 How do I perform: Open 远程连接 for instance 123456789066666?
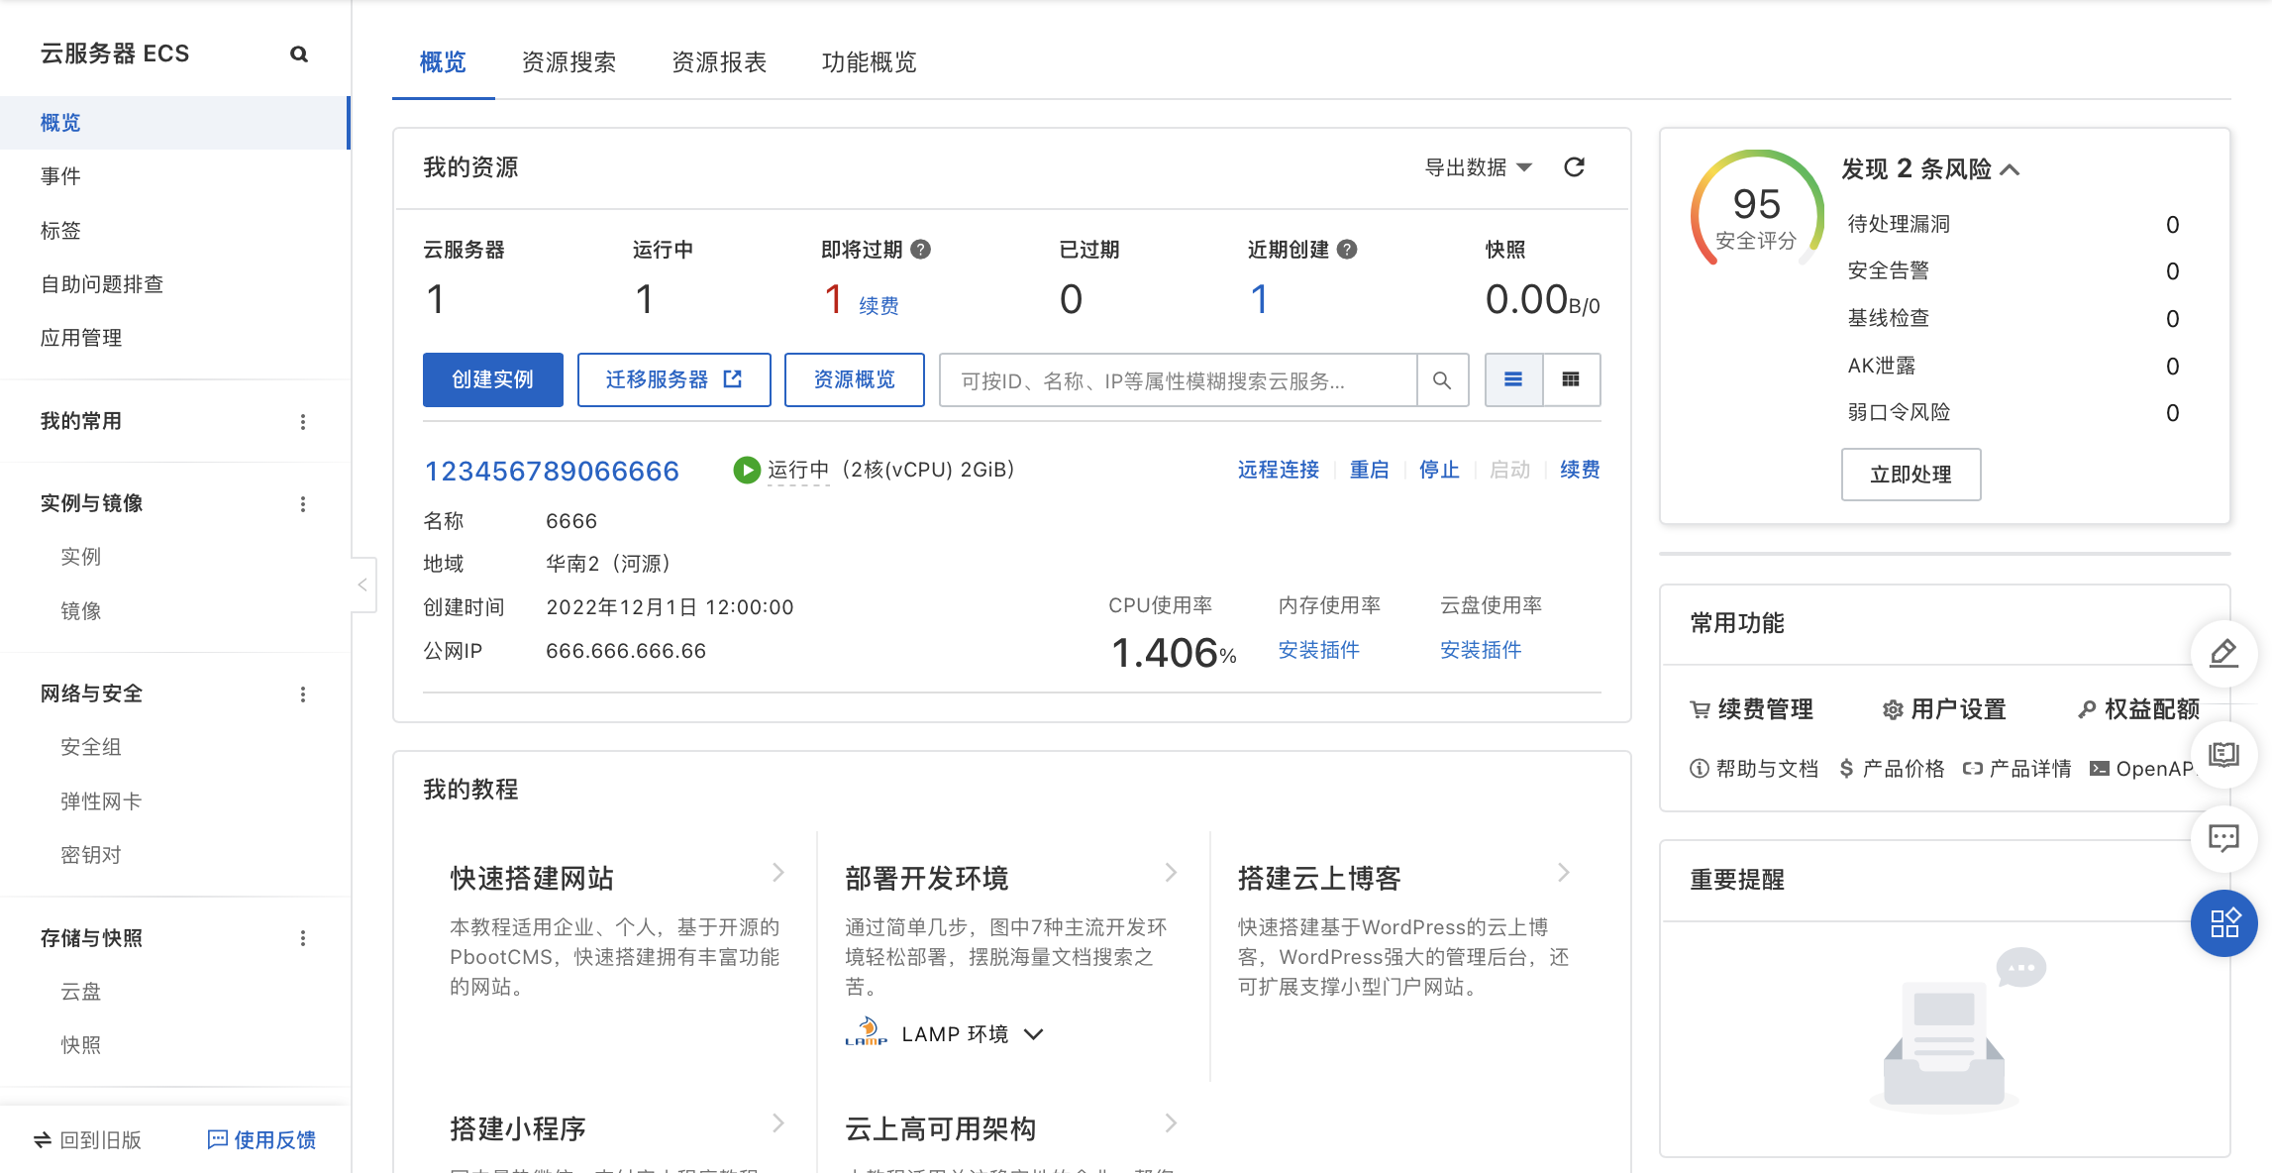click(x=1278, y=470)
